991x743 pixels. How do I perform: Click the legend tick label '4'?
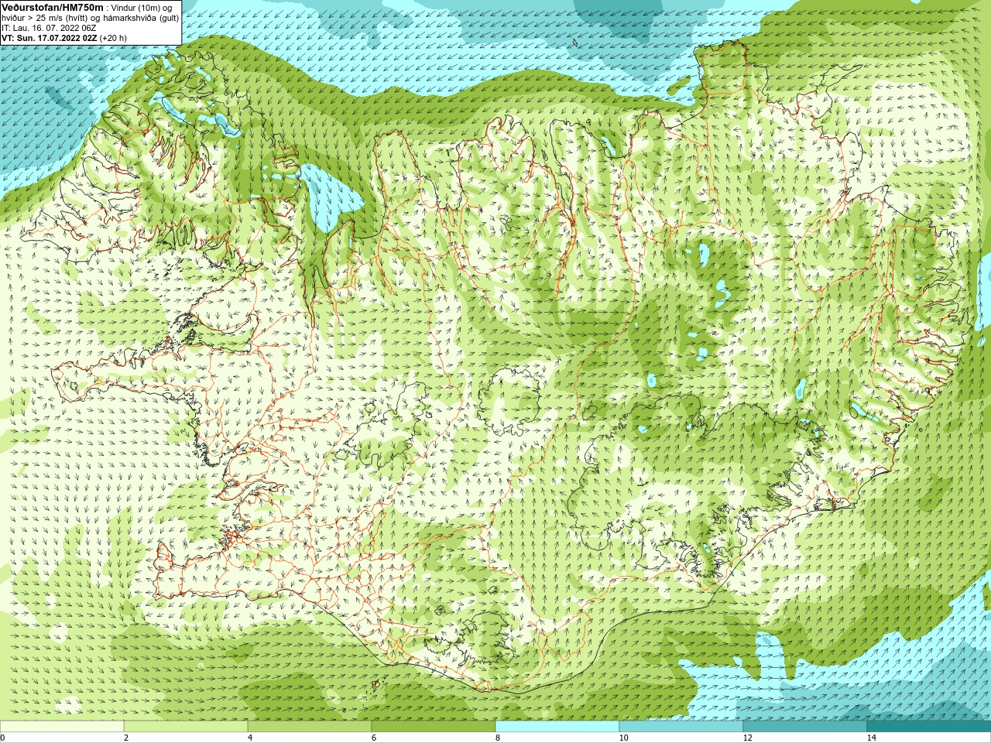point(251,738)
